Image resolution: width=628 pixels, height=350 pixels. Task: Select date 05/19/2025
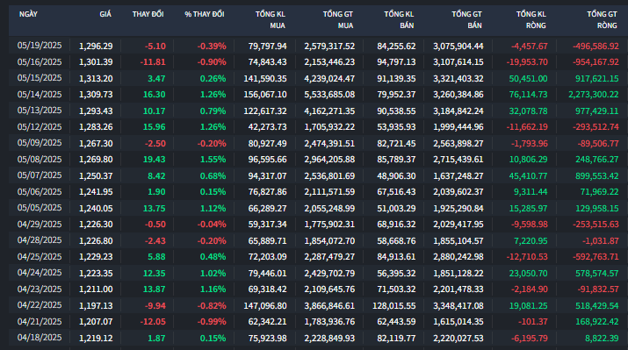(x=40, y=46)
